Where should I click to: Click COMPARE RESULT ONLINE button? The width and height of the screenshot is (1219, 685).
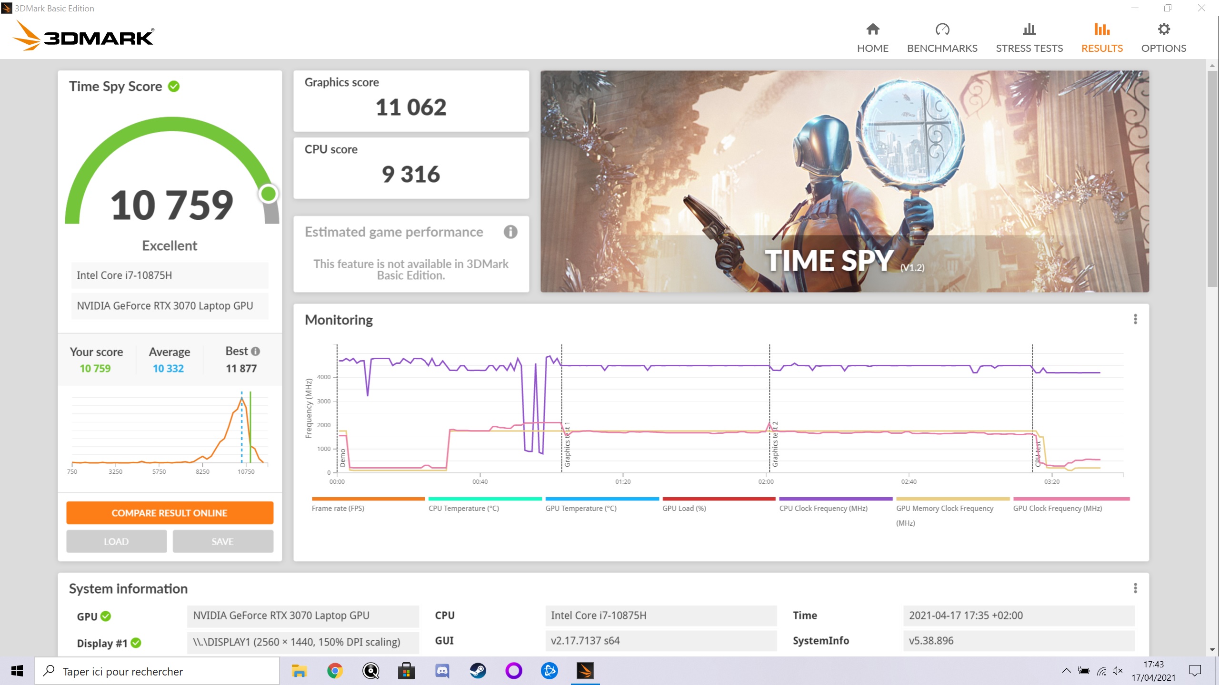click(x=168, y=513)
